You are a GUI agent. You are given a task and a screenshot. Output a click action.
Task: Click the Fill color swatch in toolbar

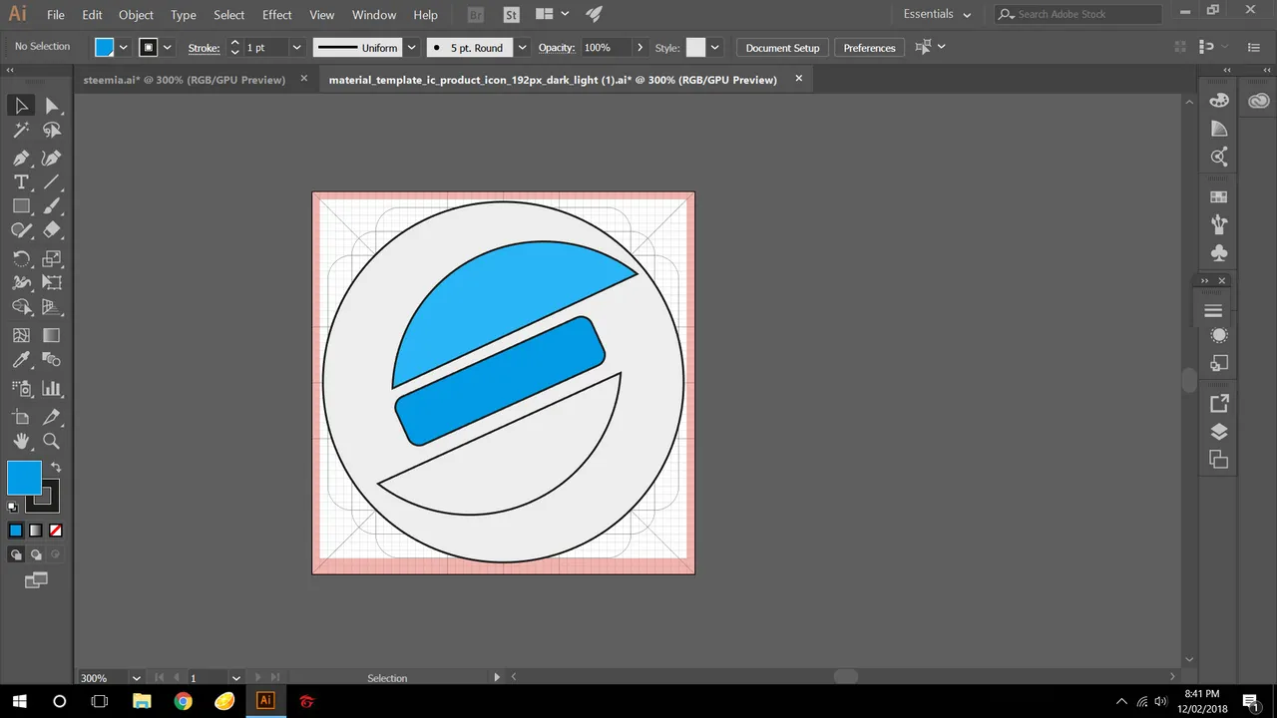click(x=24, y=478)
